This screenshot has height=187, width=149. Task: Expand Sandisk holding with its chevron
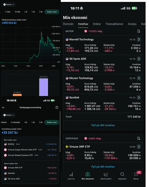pos(139,98)
